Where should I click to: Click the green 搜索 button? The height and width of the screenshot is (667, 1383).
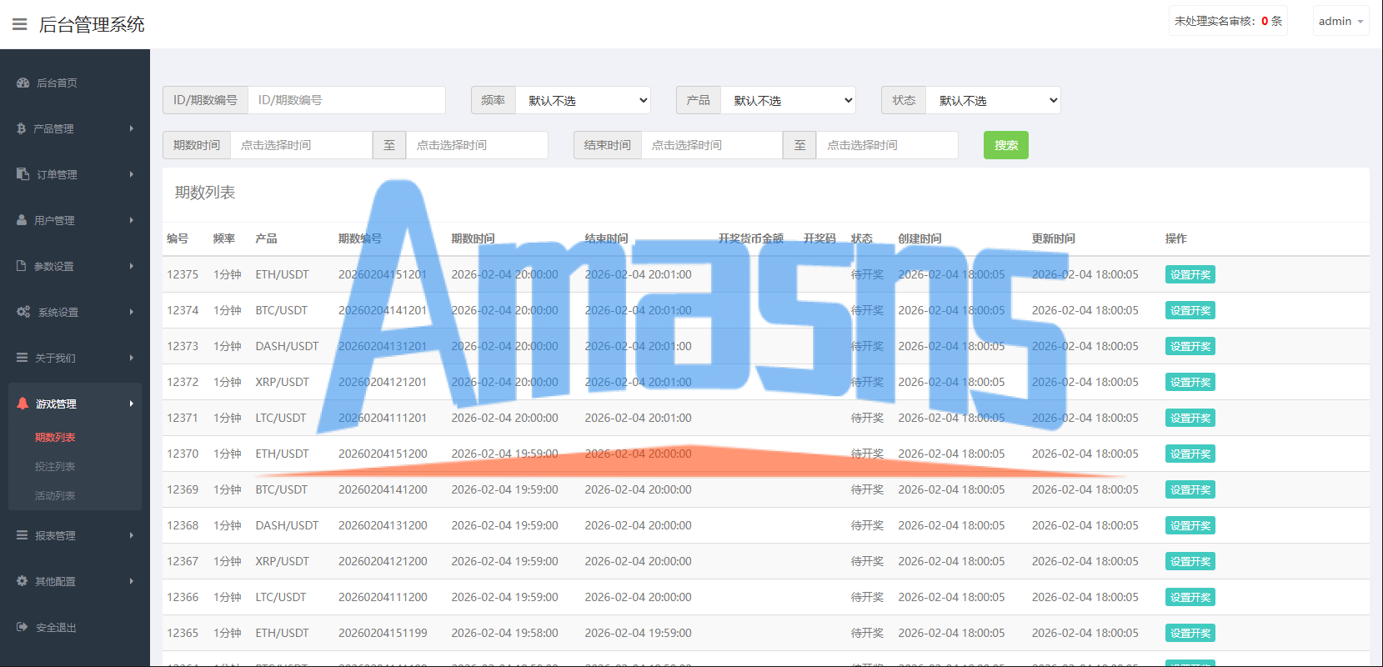click(x=1005, y=145)
